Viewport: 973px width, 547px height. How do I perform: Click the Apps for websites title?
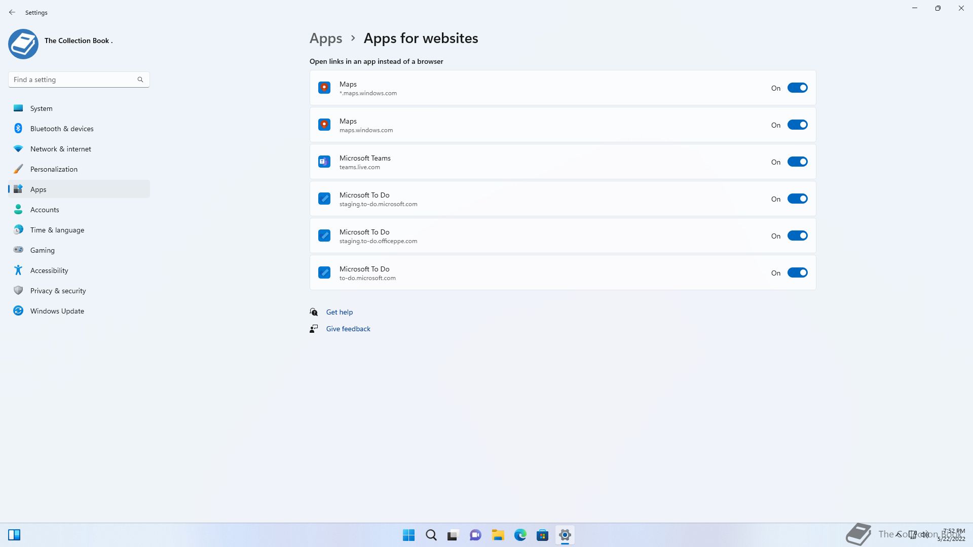(421, 38)
